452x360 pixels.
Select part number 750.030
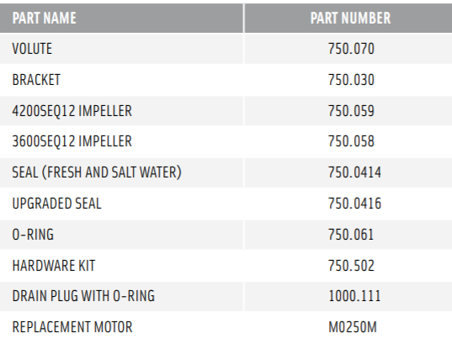click(x=351, y=80)
